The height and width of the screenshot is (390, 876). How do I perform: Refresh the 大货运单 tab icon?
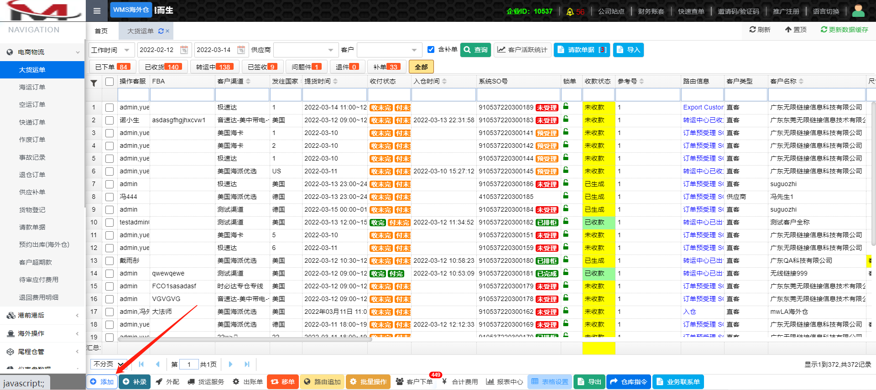tap(161, 31)
